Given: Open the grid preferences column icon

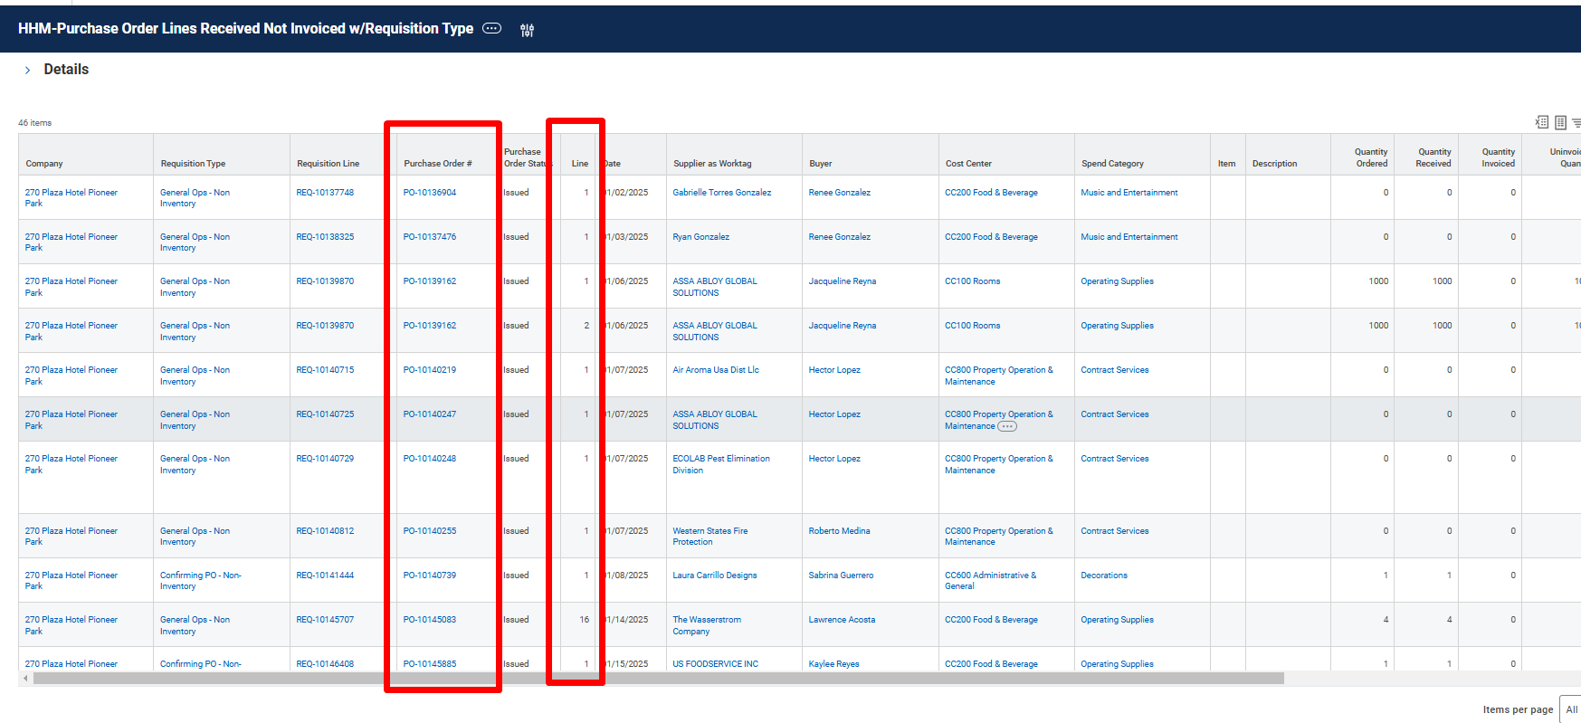Looking at the screenshot, I should (x=1560, y=122).
